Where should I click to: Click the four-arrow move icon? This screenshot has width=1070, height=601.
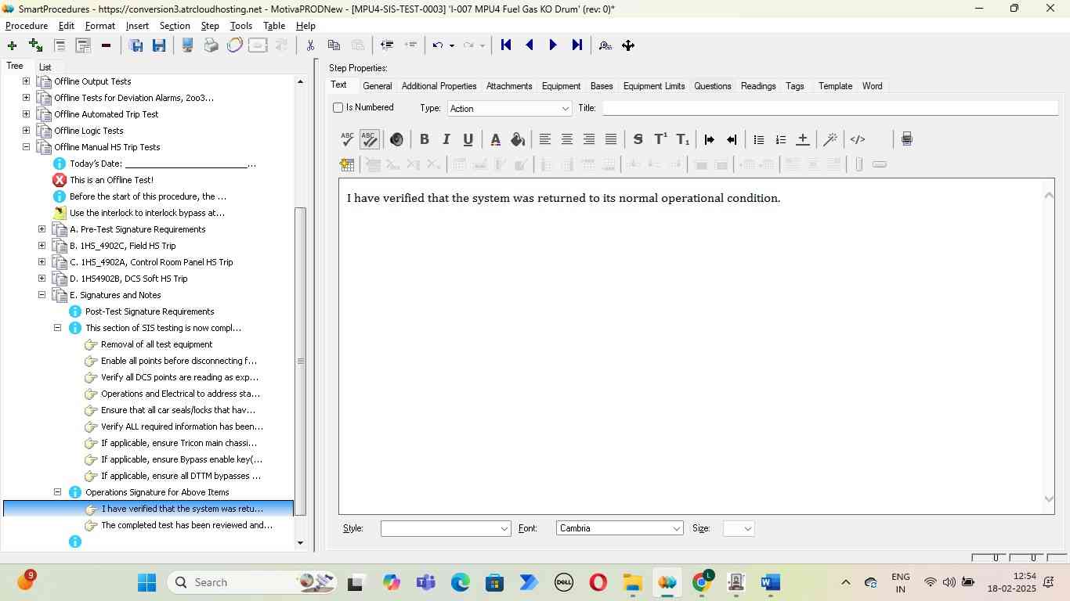(x=628, y=45)
